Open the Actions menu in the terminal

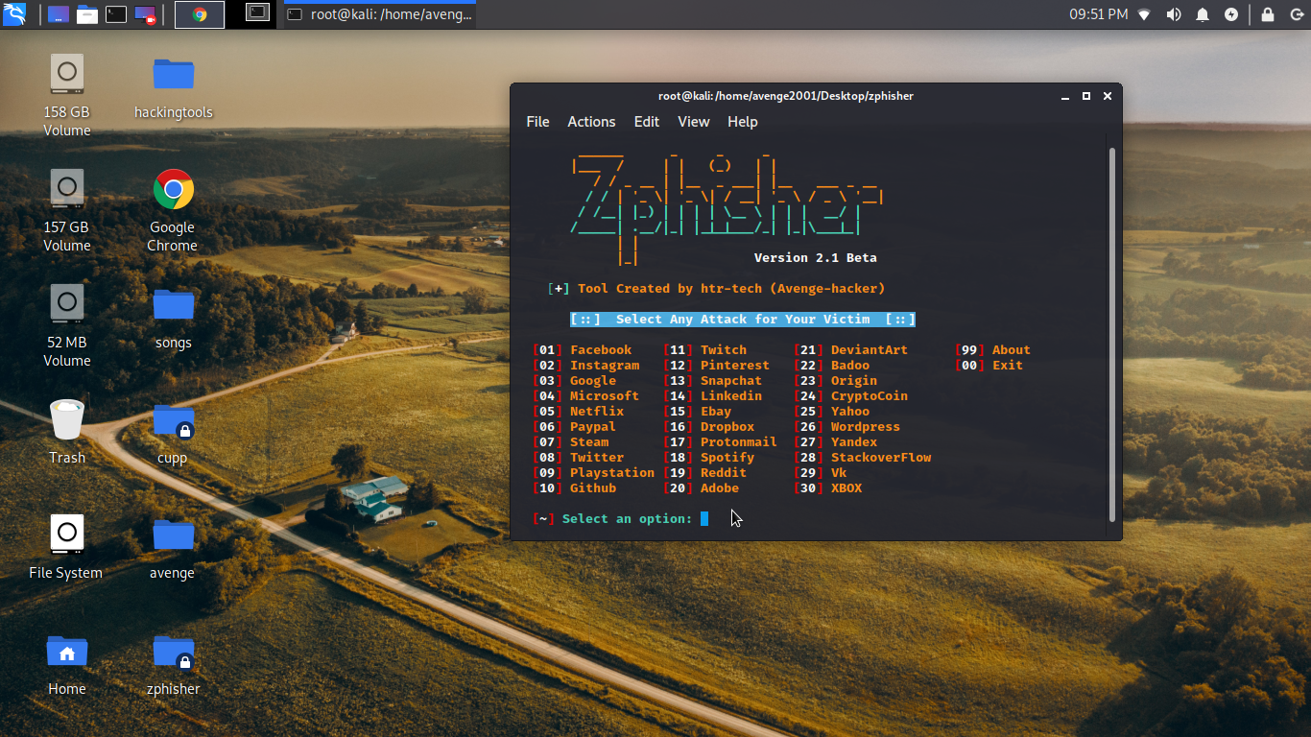coord(591,122)
